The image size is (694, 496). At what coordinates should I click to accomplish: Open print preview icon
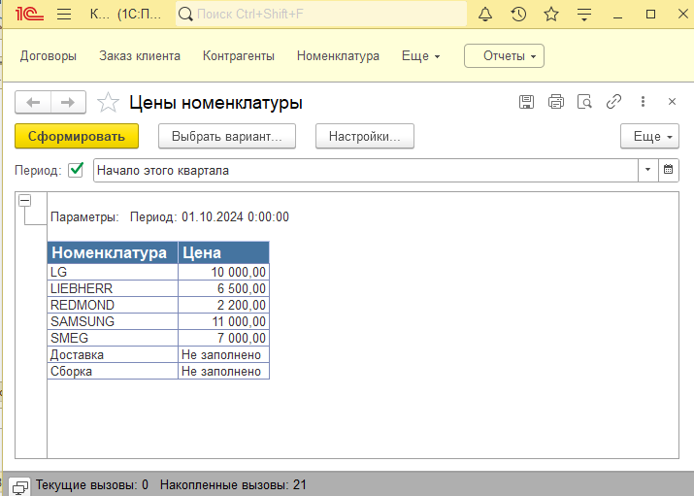[x=584, y=102]
